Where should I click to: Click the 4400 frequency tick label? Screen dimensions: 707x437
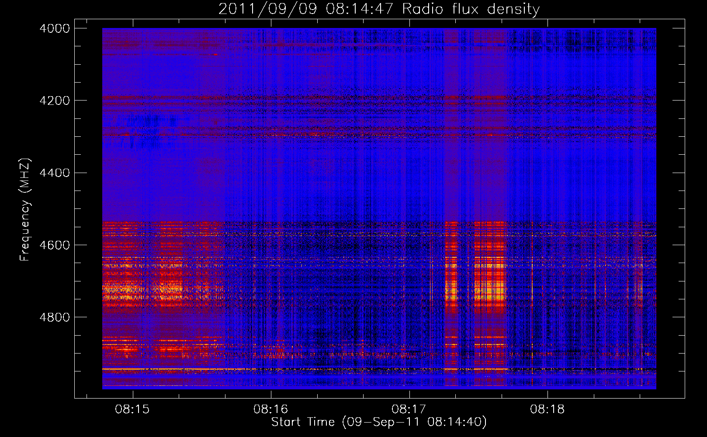pos(55,173)
